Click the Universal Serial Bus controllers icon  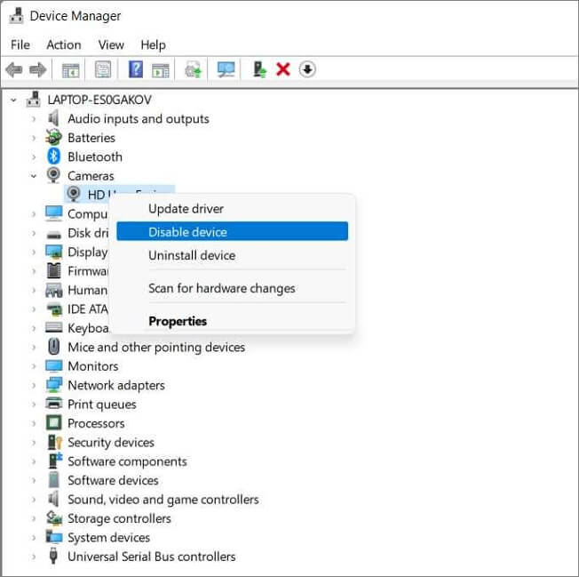(53, 556)
